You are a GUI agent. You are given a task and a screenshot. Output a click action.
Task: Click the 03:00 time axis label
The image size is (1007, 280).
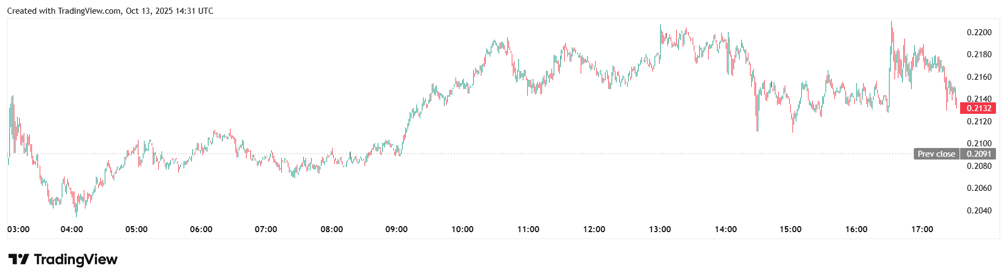[x=19, y=229]
